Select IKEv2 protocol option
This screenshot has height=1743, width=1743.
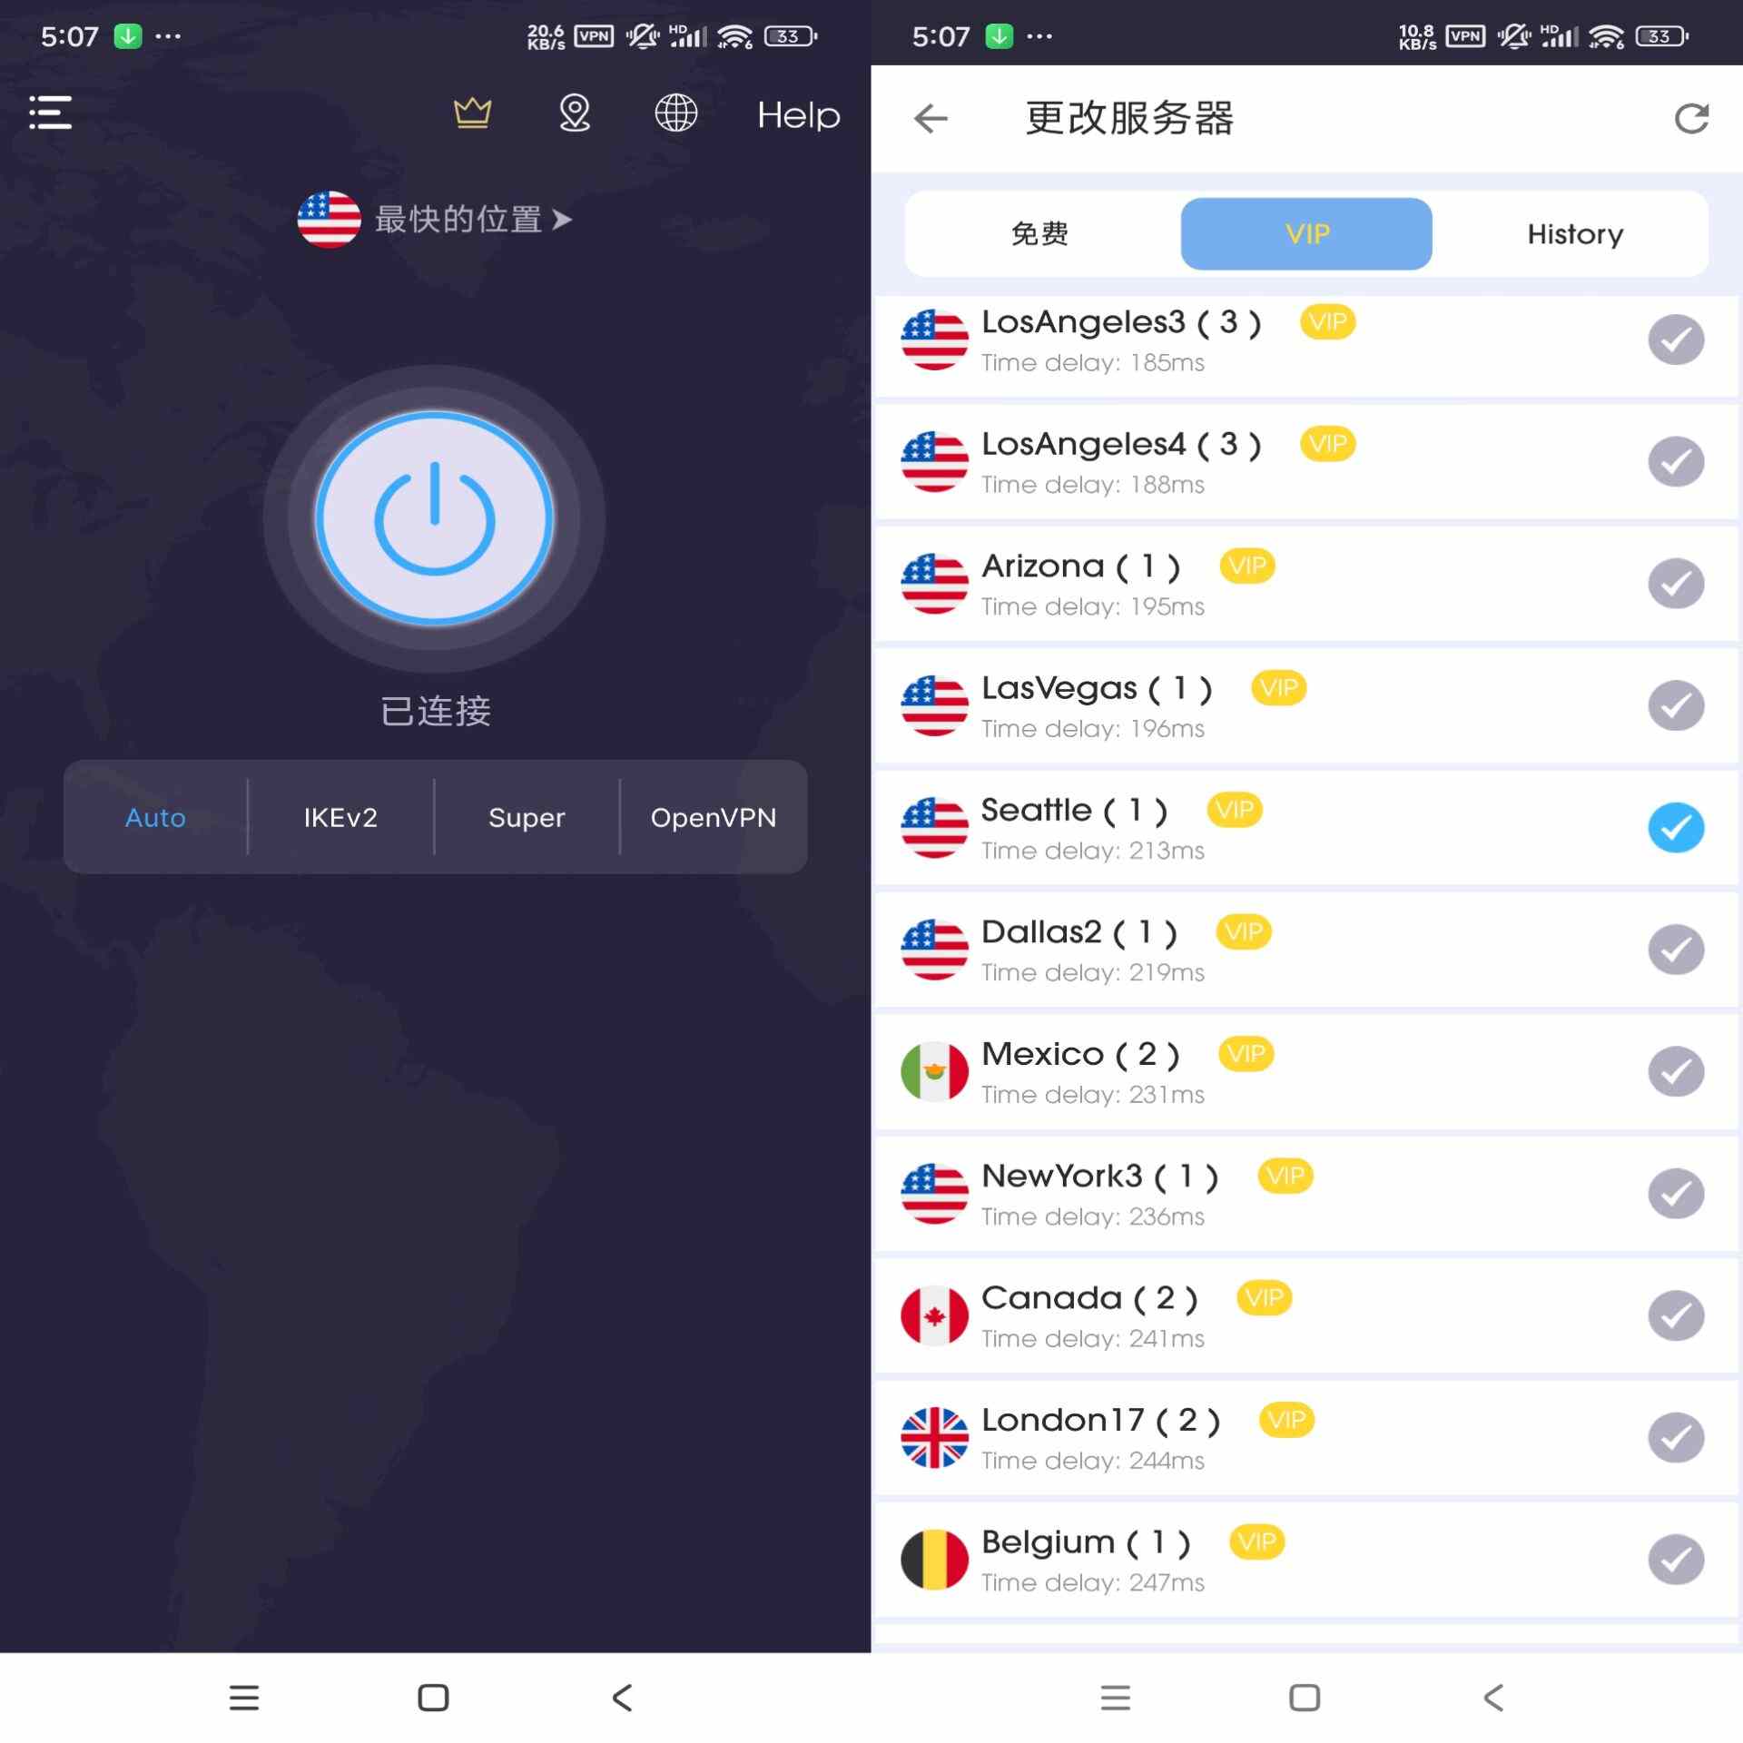point(340,817)
